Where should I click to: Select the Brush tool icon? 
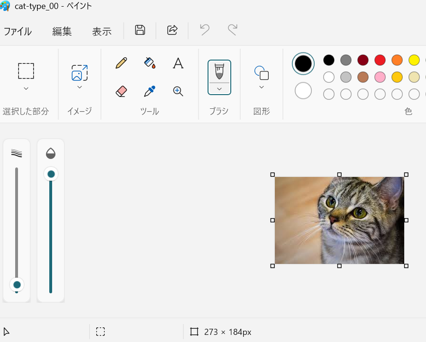click(219, 71)
